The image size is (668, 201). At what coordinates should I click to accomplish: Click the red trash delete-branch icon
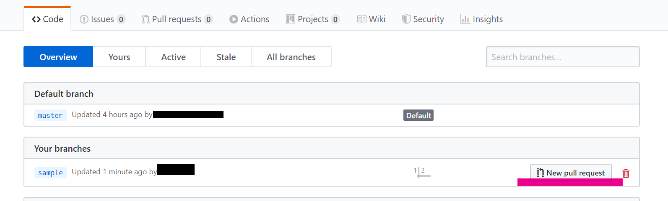pyautogui.click(x=626, y=173)
